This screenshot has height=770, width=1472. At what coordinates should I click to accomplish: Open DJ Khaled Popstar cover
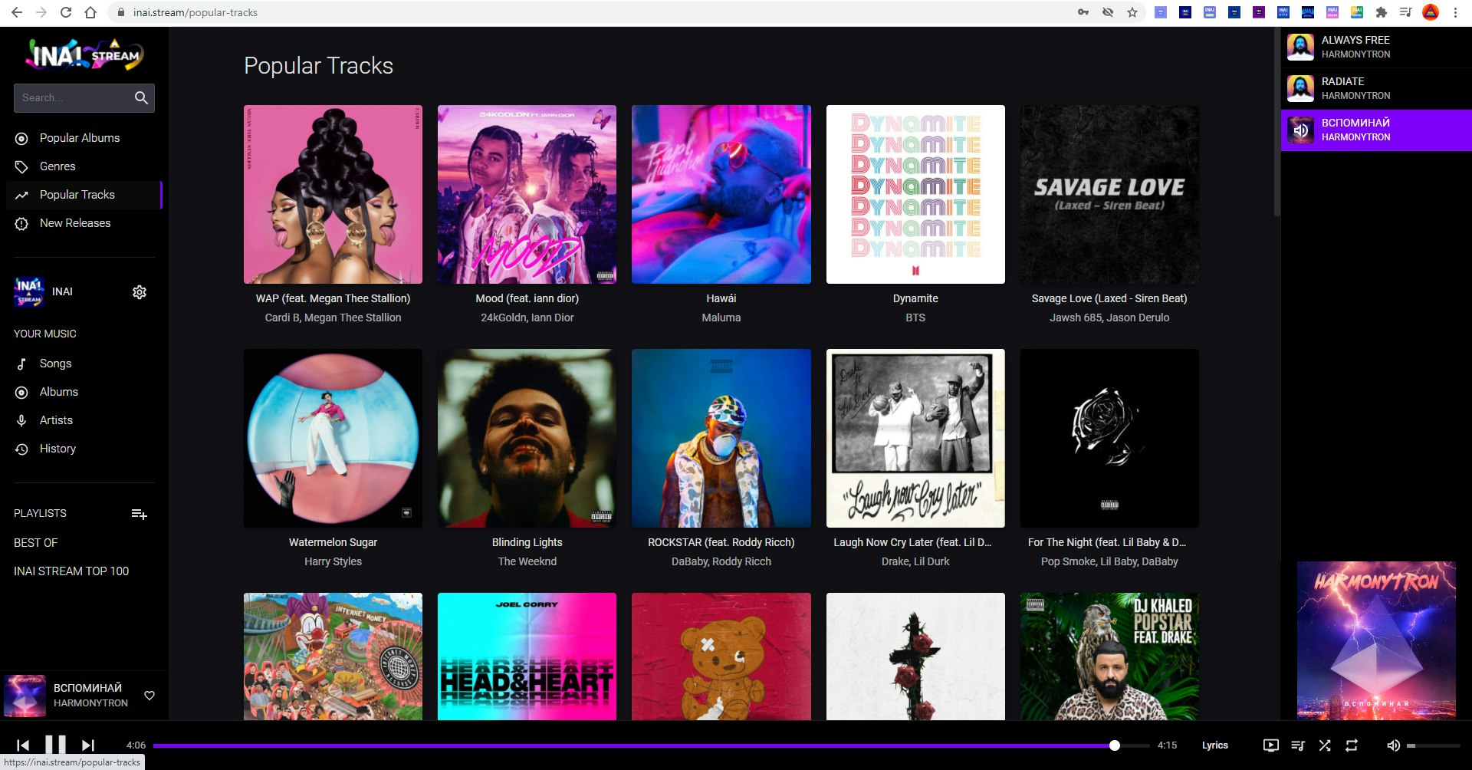[x=1109, y=656]
